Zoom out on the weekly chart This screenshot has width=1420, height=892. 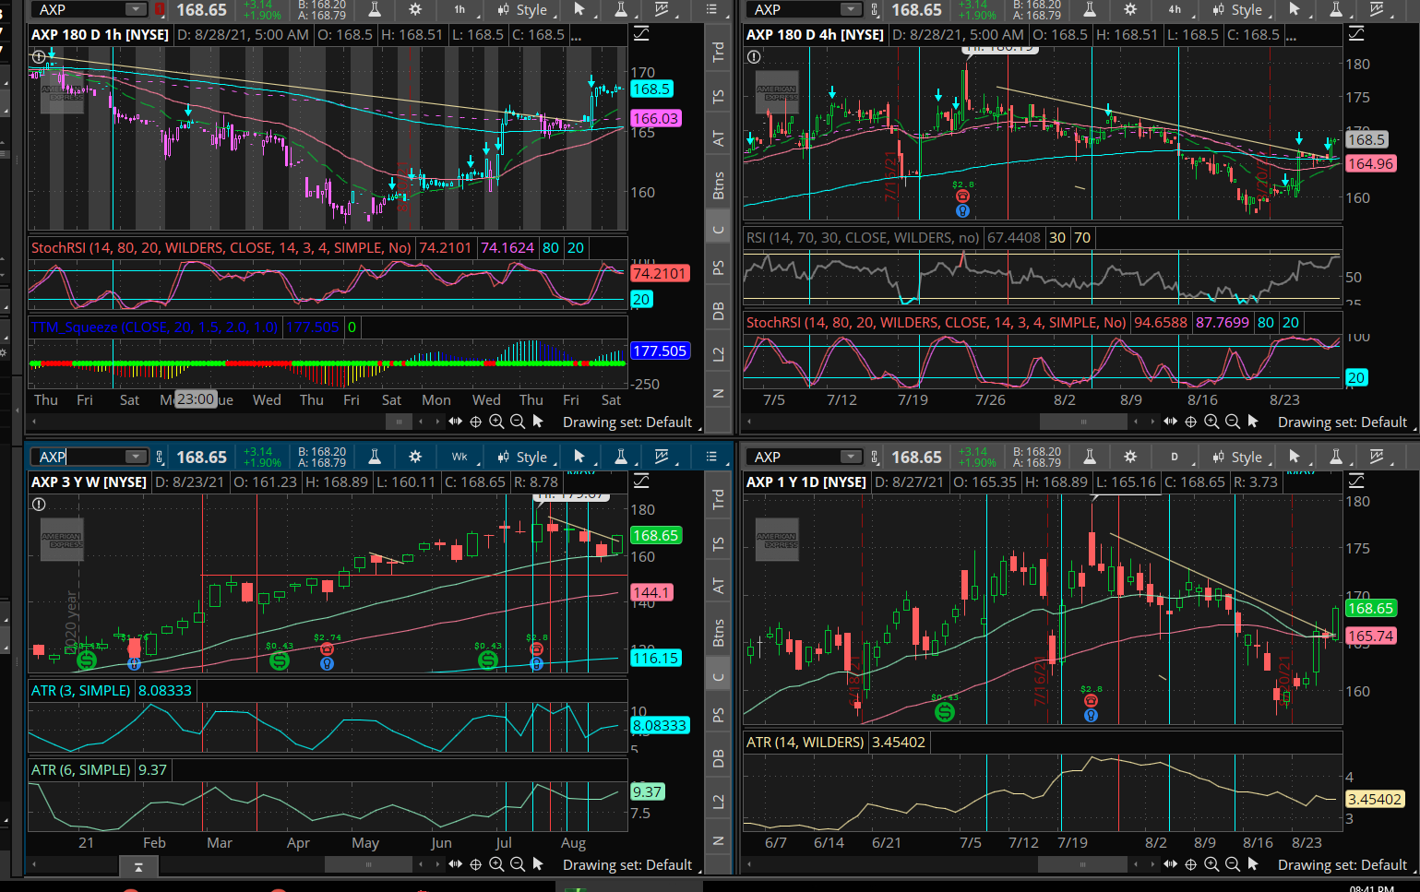pyautogui.click(x=518, y=864)
